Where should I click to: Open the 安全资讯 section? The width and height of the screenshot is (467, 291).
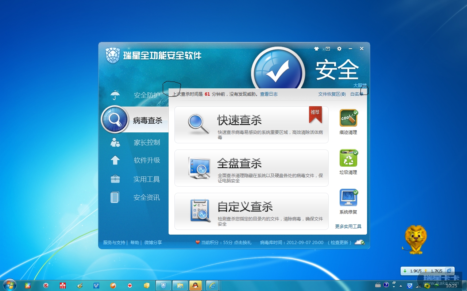click(x=147, y=198)
